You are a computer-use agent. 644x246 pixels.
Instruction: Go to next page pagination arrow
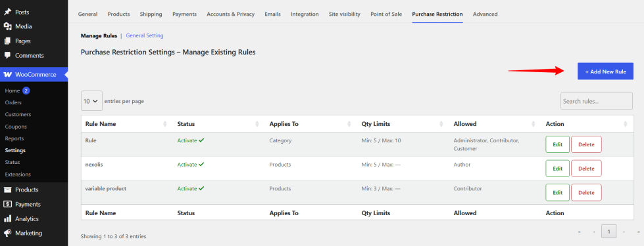624,232
